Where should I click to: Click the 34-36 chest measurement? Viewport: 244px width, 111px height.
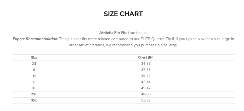click(146, 64)
